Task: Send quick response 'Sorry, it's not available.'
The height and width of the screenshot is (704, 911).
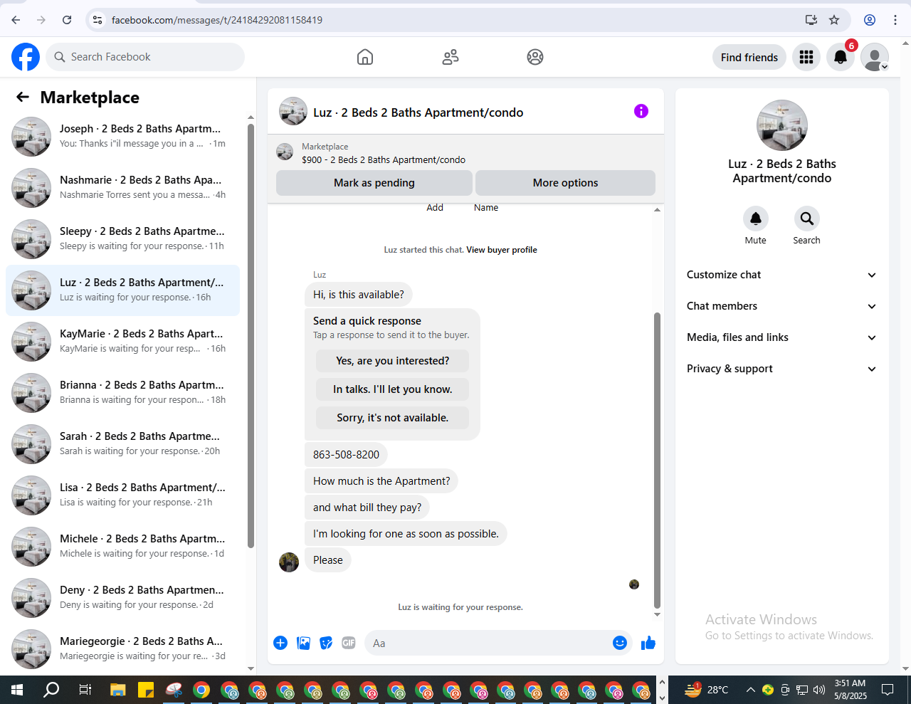Action: [393, 418]
